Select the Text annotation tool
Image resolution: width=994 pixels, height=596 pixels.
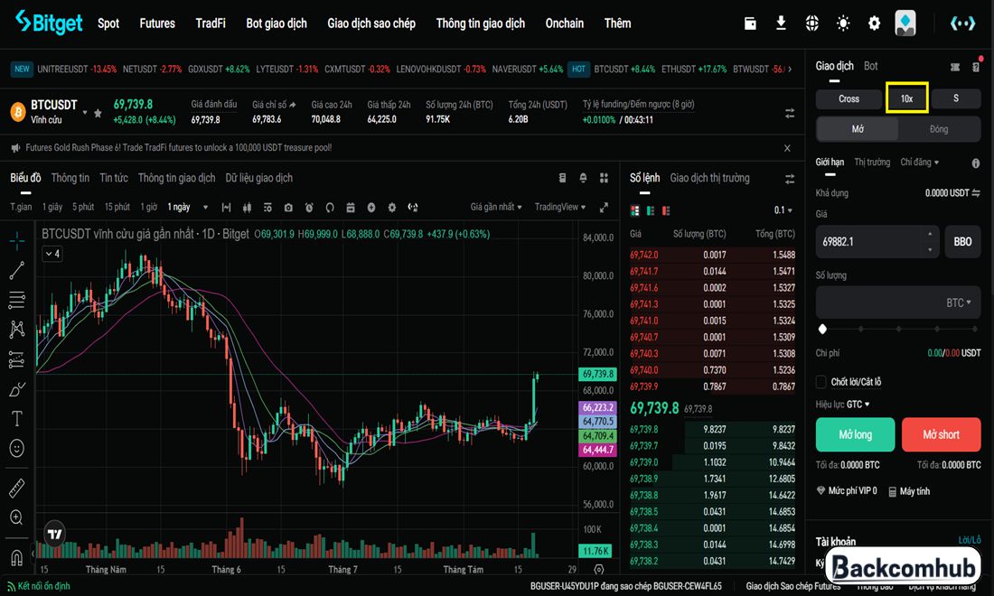coord(17,419)
